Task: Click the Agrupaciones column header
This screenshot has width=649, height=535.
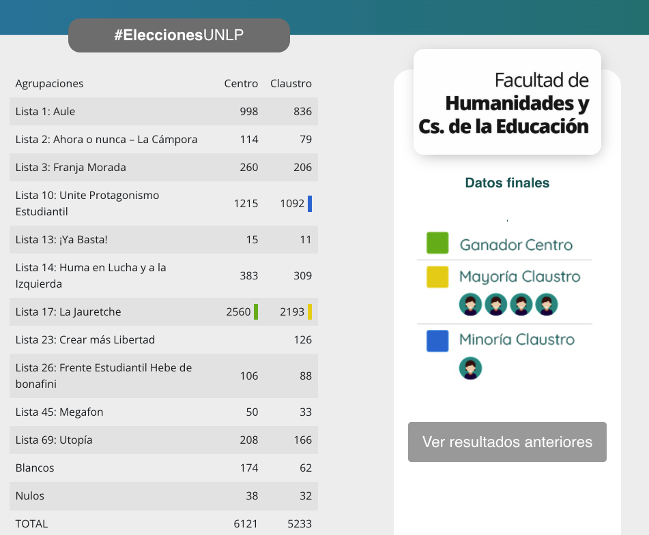Action: click(49, 84)
